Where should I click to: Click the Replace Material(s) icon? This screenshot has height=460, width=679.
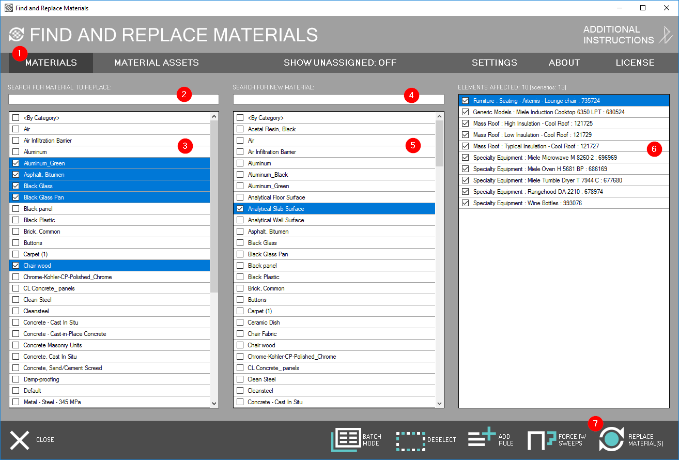612,439
